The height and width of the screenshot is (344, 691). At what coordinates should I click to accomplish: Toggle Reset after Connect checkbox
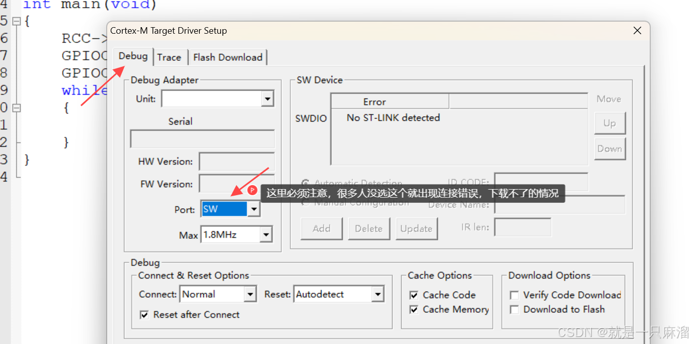(x=144, y=315)
